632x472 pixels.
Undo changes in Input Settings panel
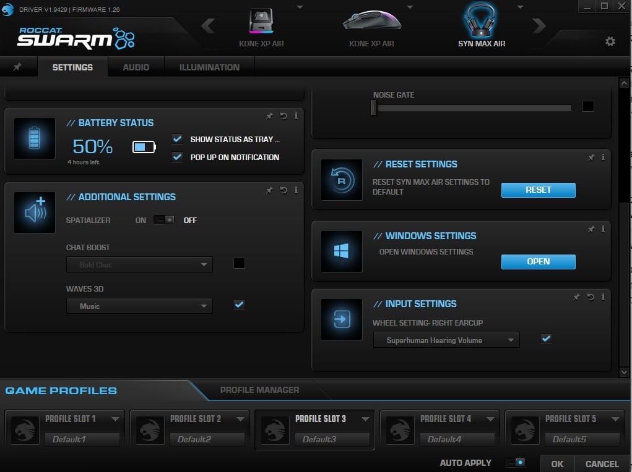[x=591, y=297]
